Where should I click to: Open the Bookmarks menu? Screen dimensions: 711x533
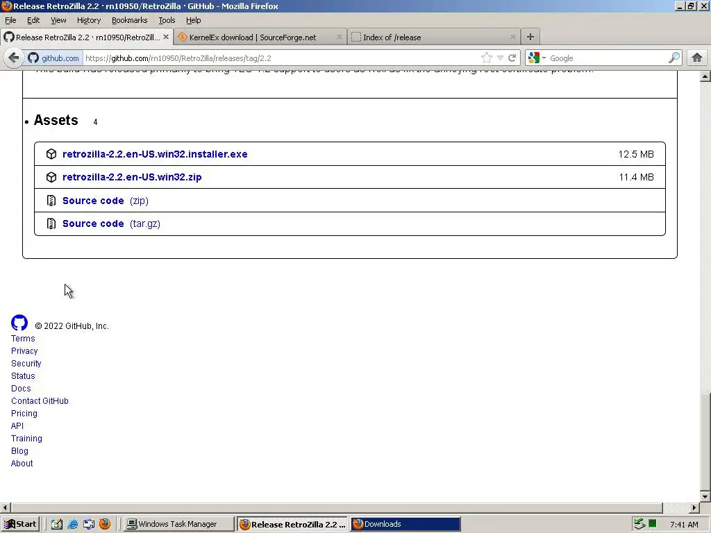click(130, 20)
